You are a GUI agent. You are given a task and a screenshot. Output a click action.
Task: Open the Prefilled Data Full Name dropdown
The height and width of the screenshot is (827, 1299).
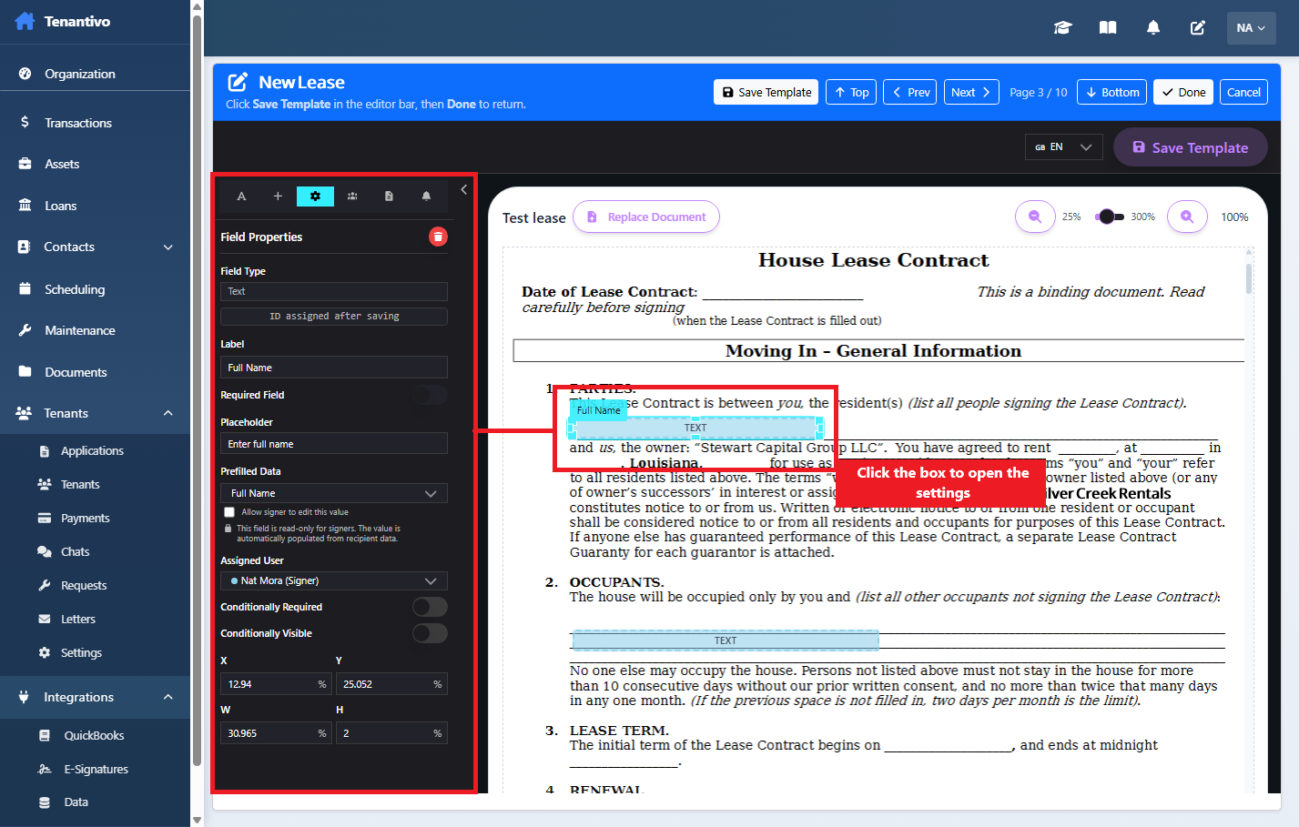(x=334, y=493)
